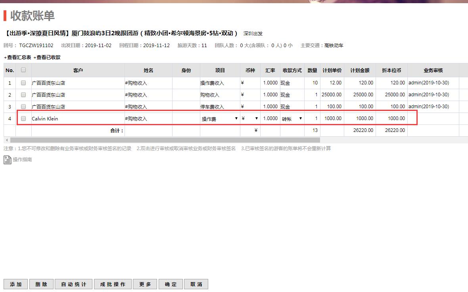
Task: Open the 查看已收款 link
Action: pos(47,57)
